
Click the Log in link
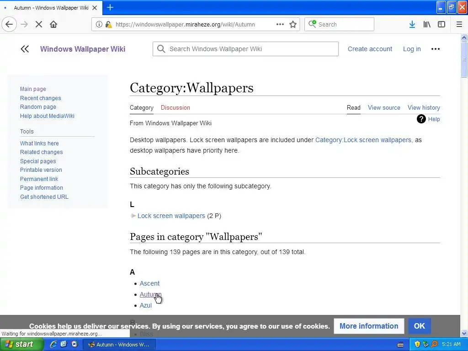click(x=412, y=49)
